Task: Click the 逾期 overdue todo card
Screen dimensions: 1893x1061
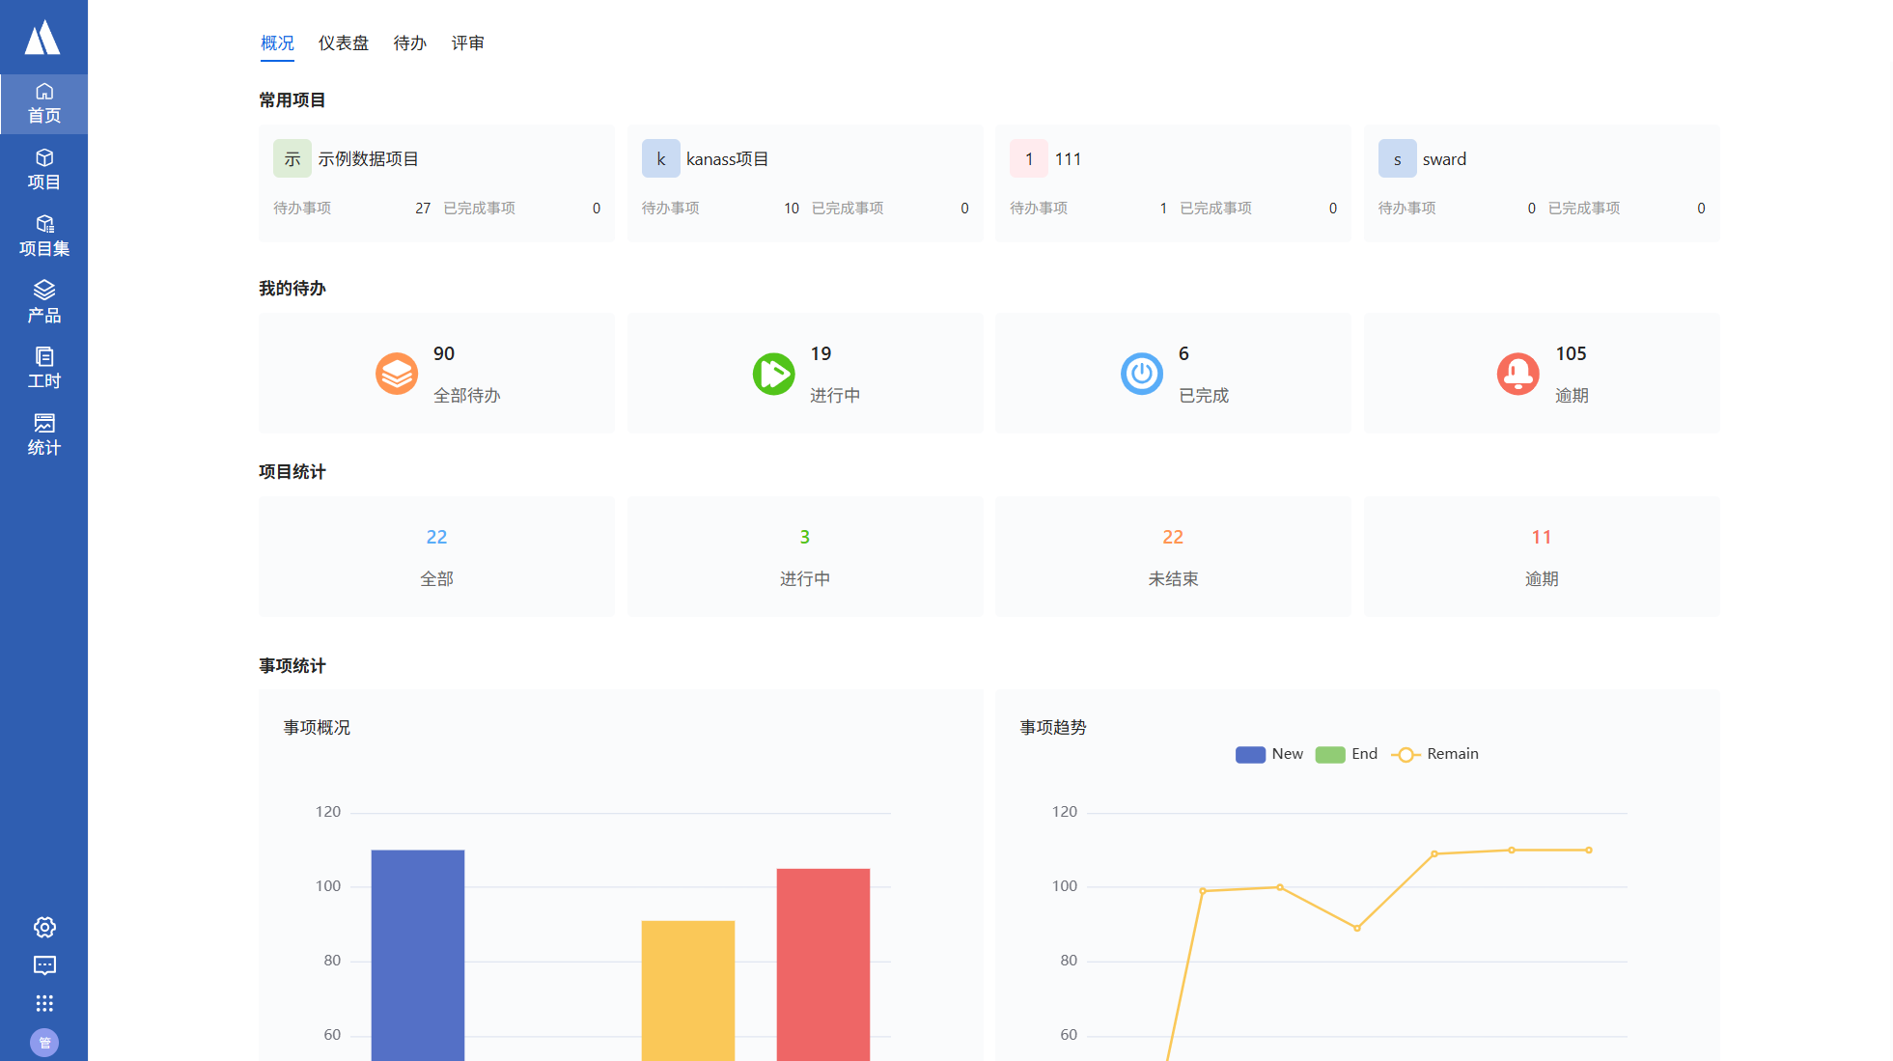Action: coord(1541,374)
